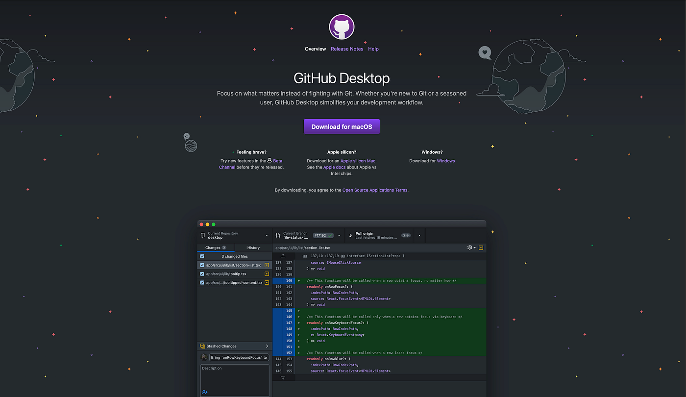This screenshot has width=686, height=397.
Task: Open the diff settings gear dropdown
Action: 471,248
